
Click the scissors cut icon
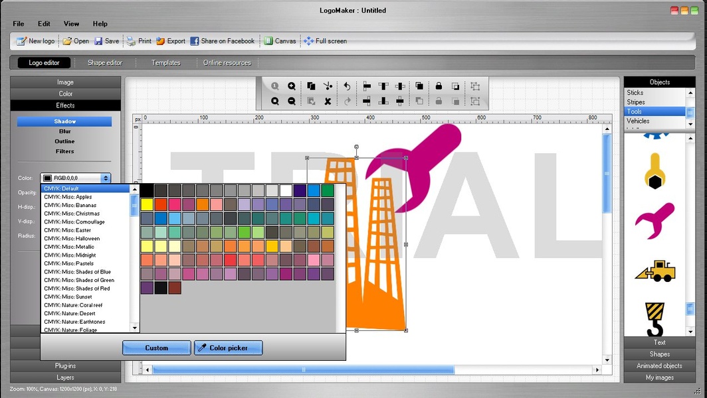pos(328,86)
